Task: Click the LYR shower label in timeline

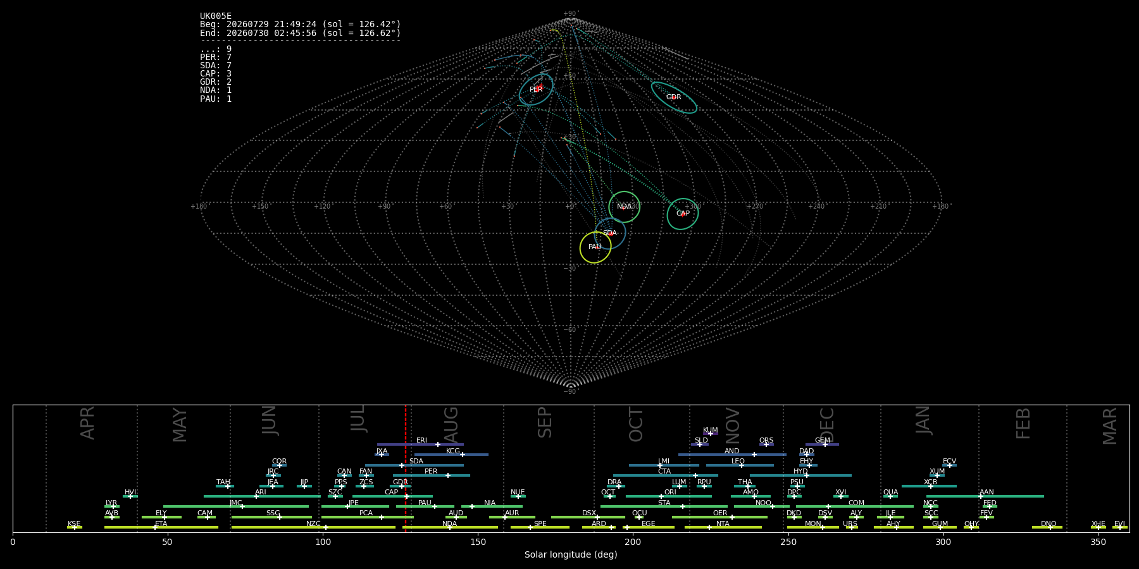Action: click(x=111, y=503)
